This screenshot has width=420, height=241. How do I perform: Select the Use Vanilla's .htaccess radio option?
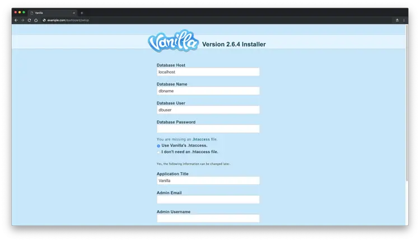158,146
